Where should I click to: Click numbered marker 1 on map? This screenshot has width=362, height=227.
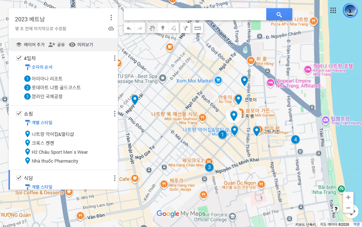[222, 134]
